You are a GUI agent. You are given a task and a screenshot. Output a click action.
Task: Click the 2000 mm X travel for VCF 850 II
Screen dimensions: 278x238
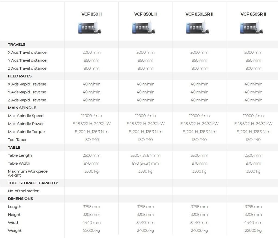tap(91, 52)
